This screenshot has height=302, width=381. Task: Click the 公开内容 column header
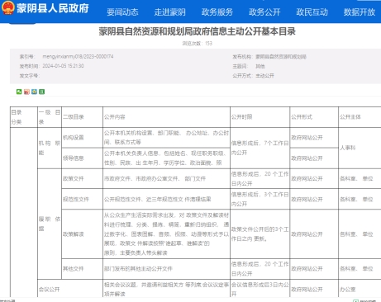166,117
